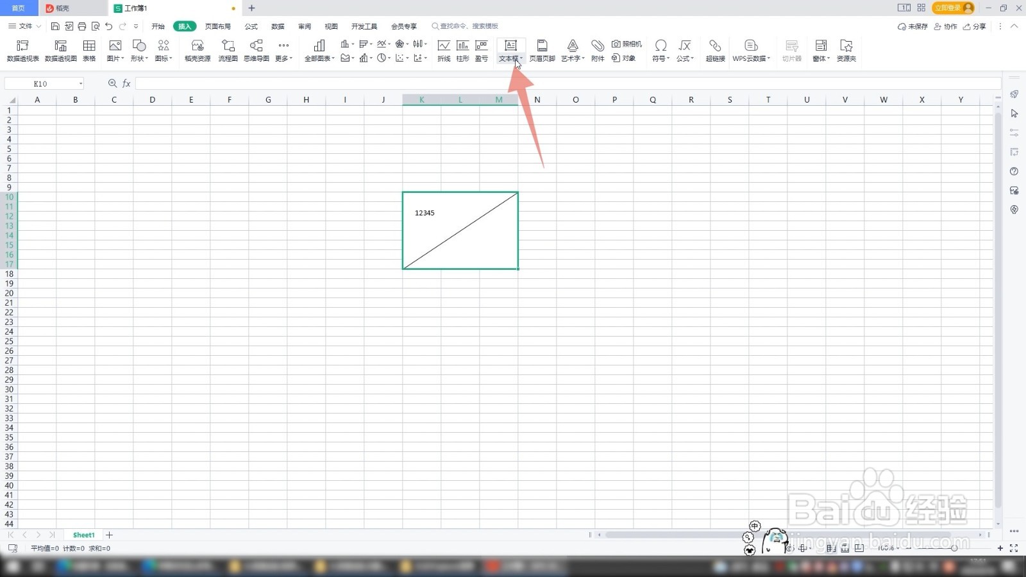Insert an 附件 attachment

[598, 51]
